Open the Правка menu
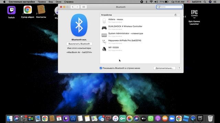220x123 pixels. pos(42,2)
